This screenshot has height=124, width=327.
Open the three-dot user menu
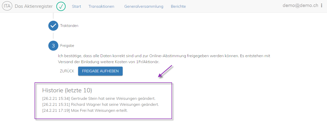(322, 5)
